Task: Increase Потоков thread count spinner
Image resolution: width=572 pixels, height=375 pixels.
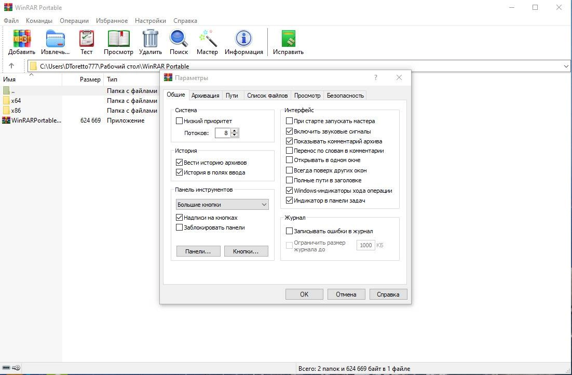Action: (x=235, y=130)
